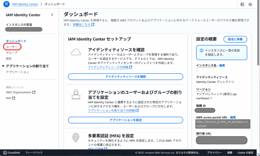Open the グループ nav item
This screenshot has width=260, height=156.
[12, 53]
